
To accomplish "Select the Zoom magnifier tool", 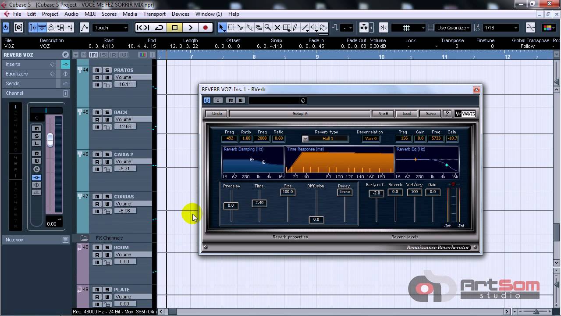I will (268, 28).
